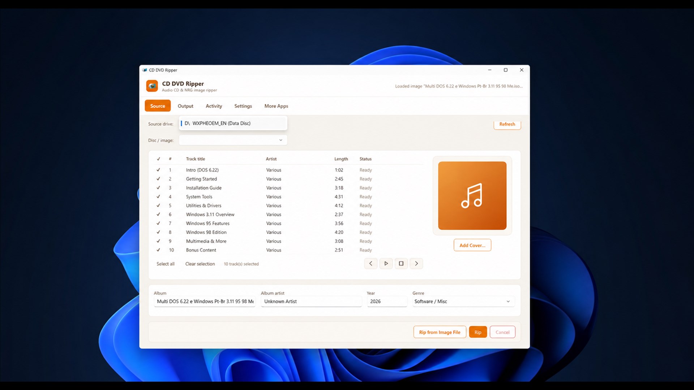Go to the Settings tab
694x390 pixels.
click(243, 106)
